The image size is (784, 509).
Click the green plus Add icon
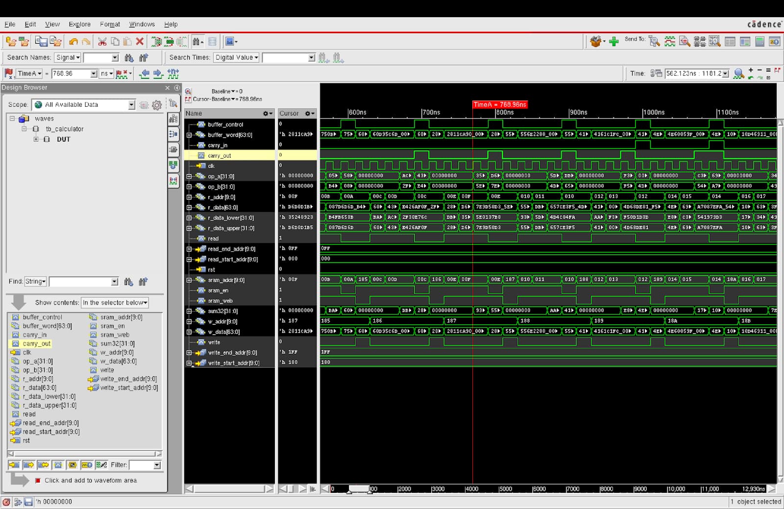(613, 42)
